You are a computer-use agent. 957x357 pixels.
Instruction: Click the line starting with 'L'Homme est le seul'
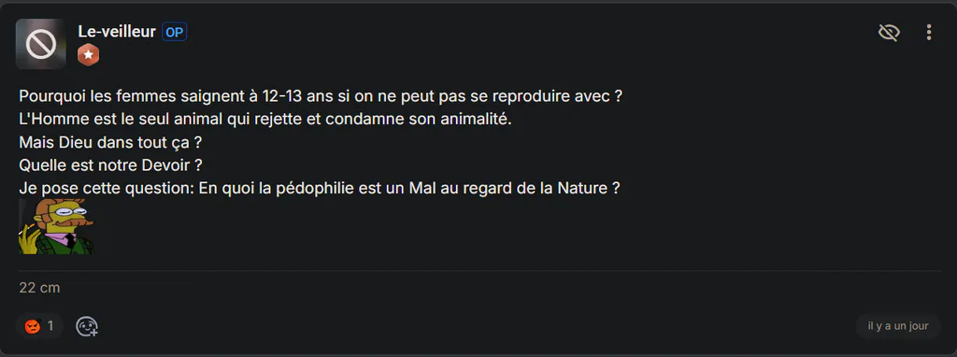(x=265, y=120)
